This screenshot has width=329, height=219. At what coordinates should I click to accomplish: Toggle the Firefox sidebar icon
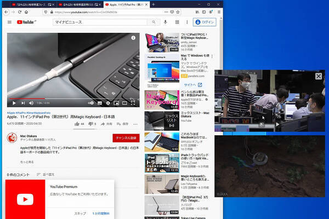coord(204,12)
